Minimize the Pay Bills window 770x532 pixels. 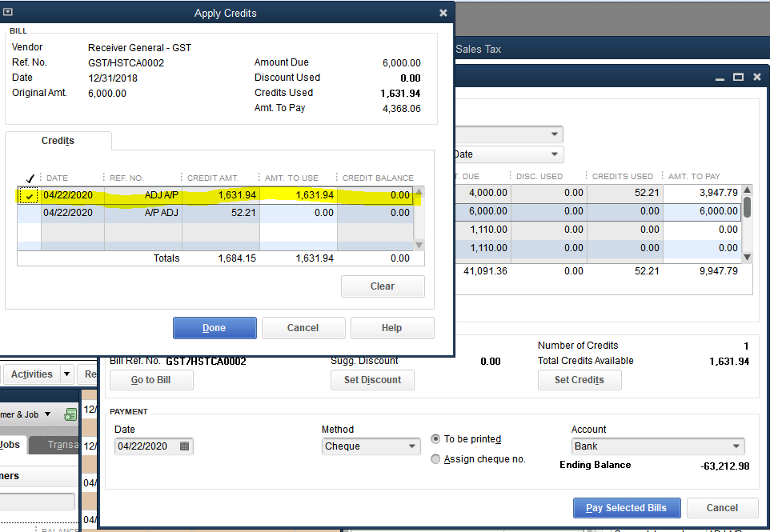720,78
